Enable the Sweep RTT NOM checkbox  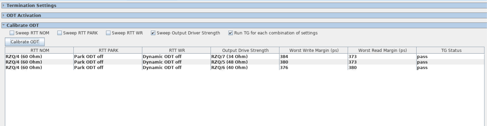coord(12,33)
